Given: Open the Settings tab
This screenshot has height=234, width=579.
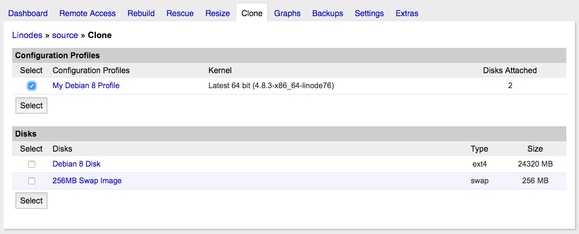Looking at the screenshot, I should tap(369, 13).
